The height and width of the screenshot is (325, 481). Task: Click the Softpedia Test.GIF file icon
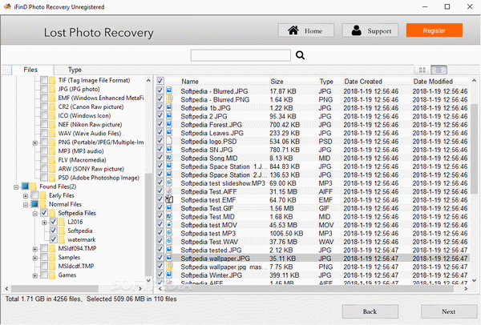point(169,207)
